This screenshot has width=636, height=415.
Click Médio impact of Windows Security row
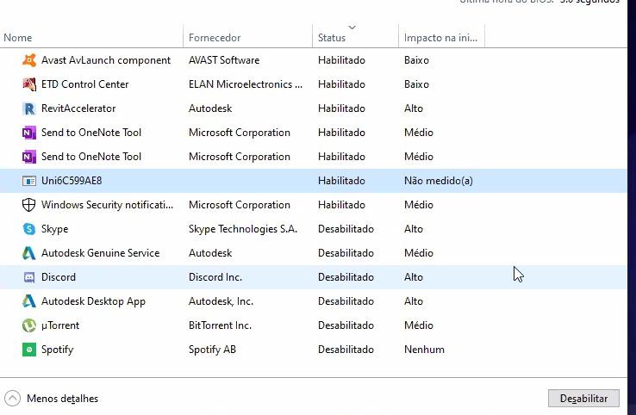(419, 205)
